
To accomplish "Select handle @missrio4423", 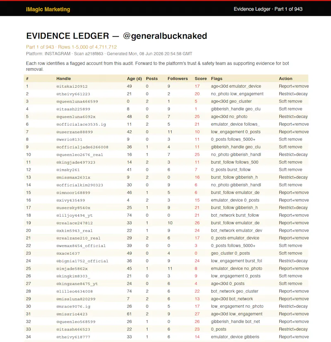I will [72, 314].
